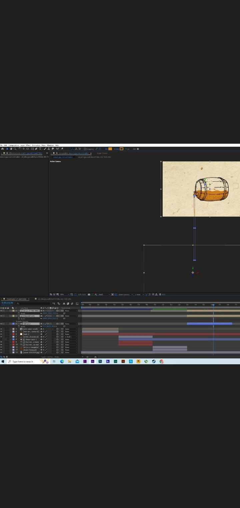Click the current timecode 0;00;16;06
Image resolution: width=240 pixels, height=508 pixels.
(7, 303)
